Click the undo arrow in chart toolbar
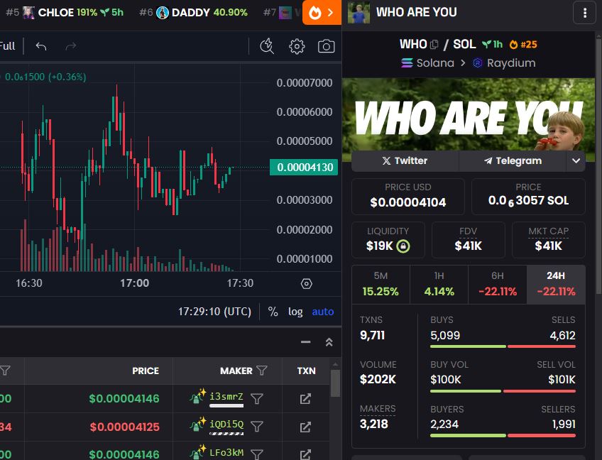This screenshot has width=602, height=460. coord(41,46)
